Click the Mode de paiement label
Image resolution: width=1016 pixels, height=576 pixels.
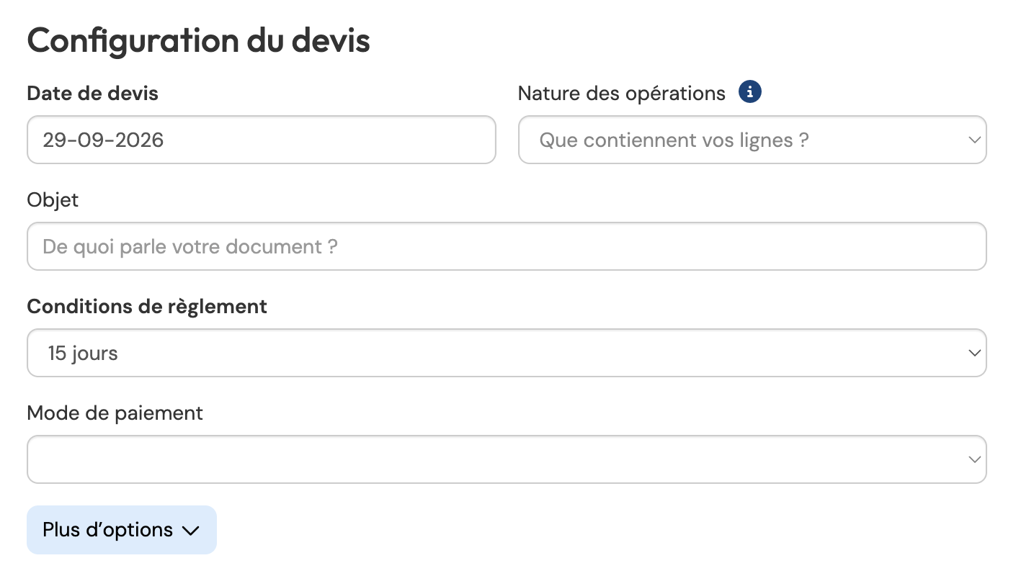click(x=115, y=413)
